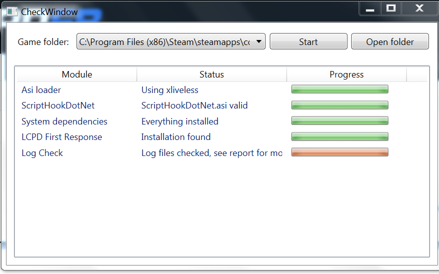Sort by the Status column header

point(211,74)
